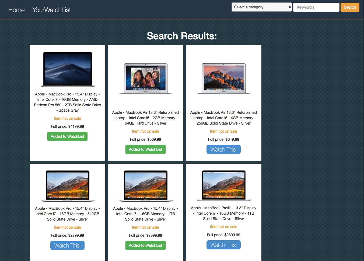The height and width of the screenshot is (261, 364).
Task: Click the MacBook Pro 512GB Silver image
Action: click(68, 186)
